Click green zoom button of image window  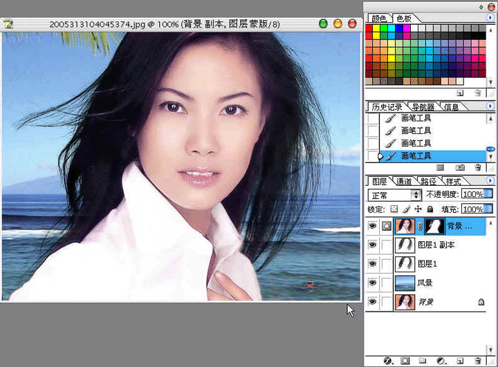click(323, 23)
